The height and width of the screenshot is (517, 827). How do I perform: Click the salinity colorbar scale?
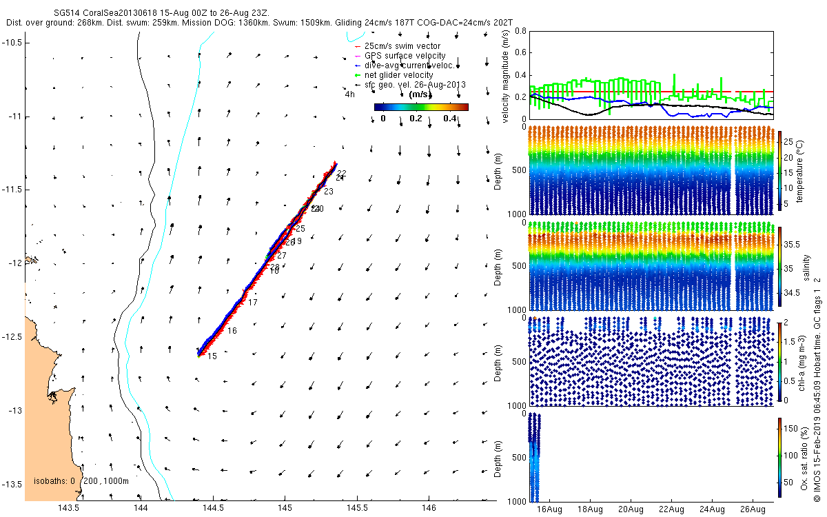[x=780, y=266]
